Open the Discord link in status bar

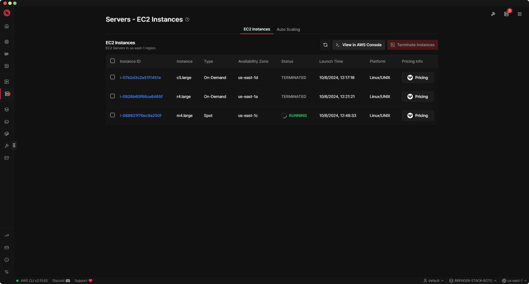coord(61,281)
